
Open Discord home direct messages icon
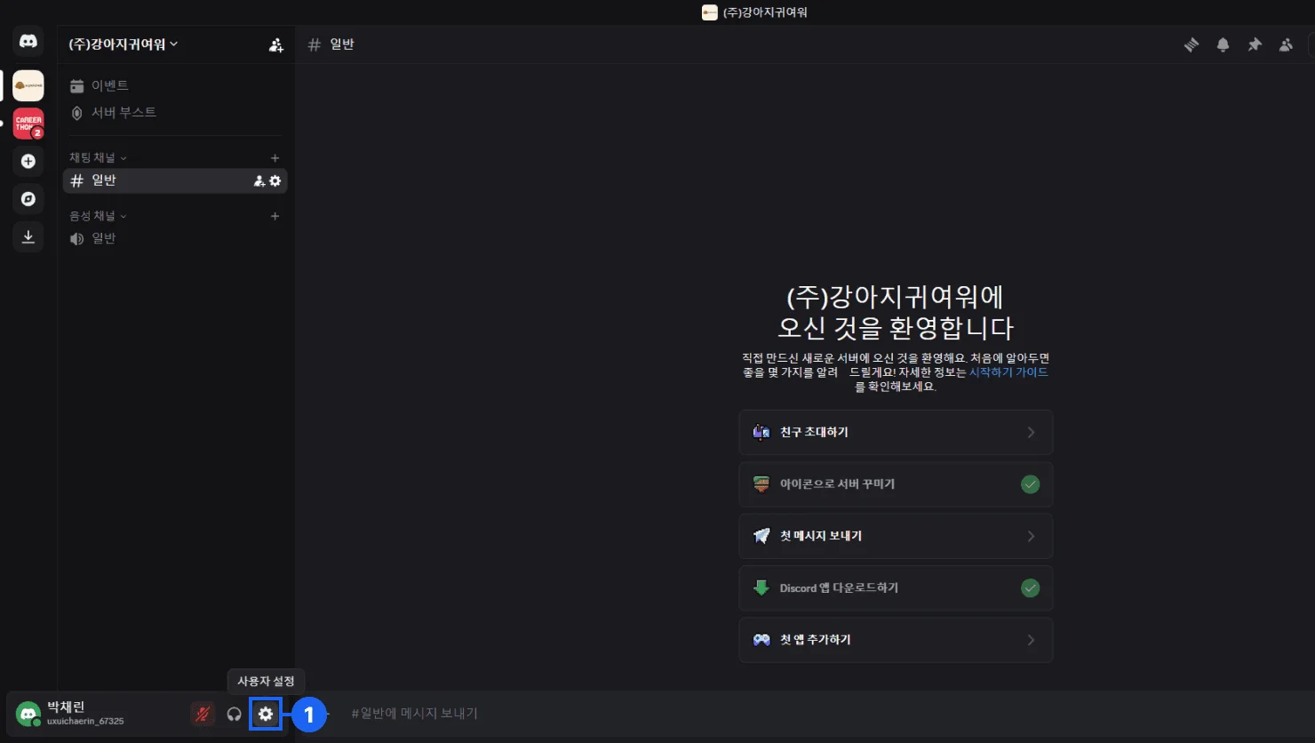coord(28,42)
